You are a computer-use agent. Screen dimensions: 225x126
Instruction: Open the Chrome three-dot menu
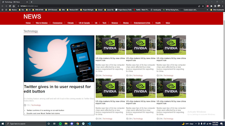tap(223, 6)
